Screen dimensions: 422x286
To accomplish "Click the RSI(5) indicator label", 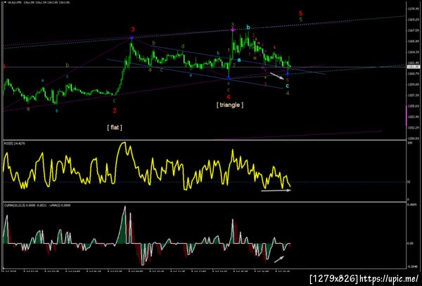I will click(x=14, y=144).
